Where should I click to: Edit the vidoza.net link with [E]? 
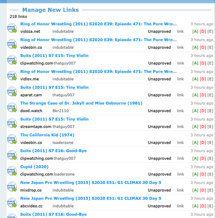[x=210, y=31]
